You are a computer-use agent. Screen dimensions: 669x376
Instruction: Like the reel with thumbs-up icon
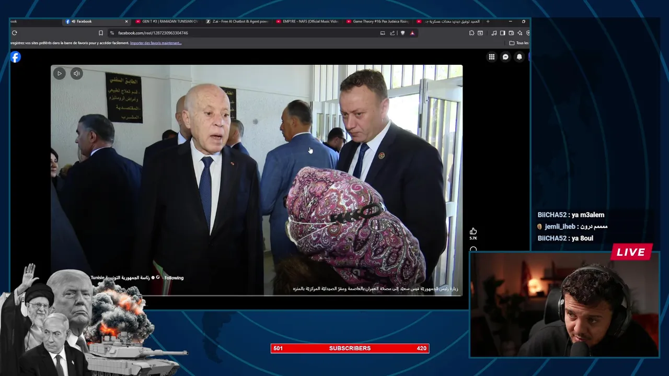[x=473, y=231]
